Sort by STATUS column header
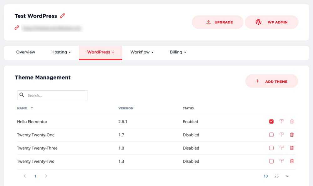The width and height of the screenshot is (313, 186). click(188, 108)
